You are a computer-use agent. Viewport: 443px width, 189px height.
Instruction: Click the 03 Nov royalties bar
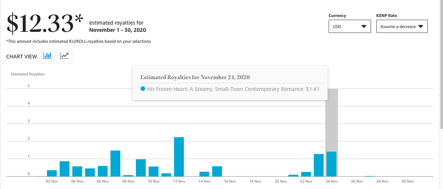pyautogui.click(x=64, y=169)
